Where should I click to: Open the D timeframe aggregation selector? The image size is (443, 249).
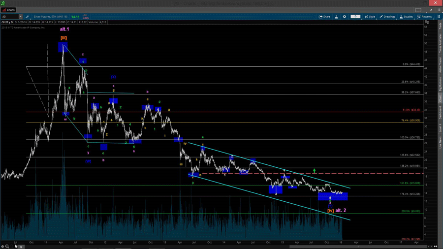[x=355, y=17]
